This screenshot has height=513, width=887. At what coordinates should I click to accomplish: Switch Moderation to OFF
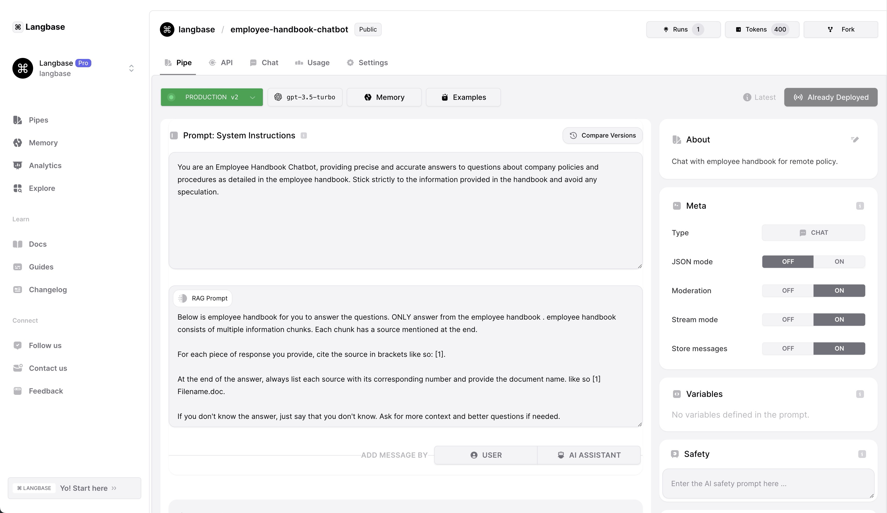tap(788, 291)
